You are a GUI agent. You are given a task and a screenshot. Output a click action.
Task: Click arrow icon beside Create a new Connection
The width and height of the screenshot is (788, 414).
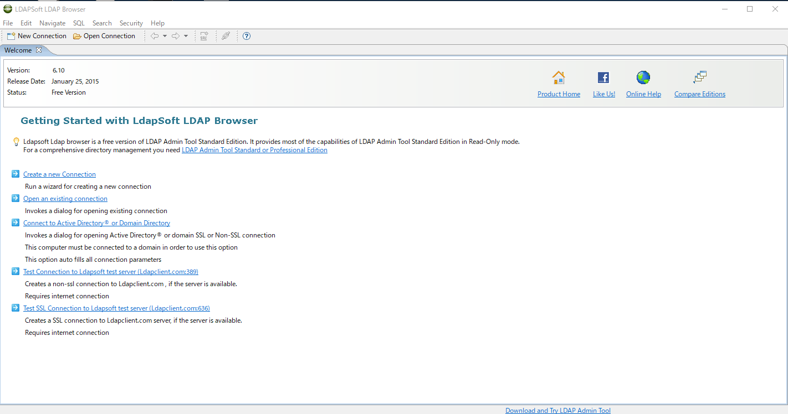16,174
